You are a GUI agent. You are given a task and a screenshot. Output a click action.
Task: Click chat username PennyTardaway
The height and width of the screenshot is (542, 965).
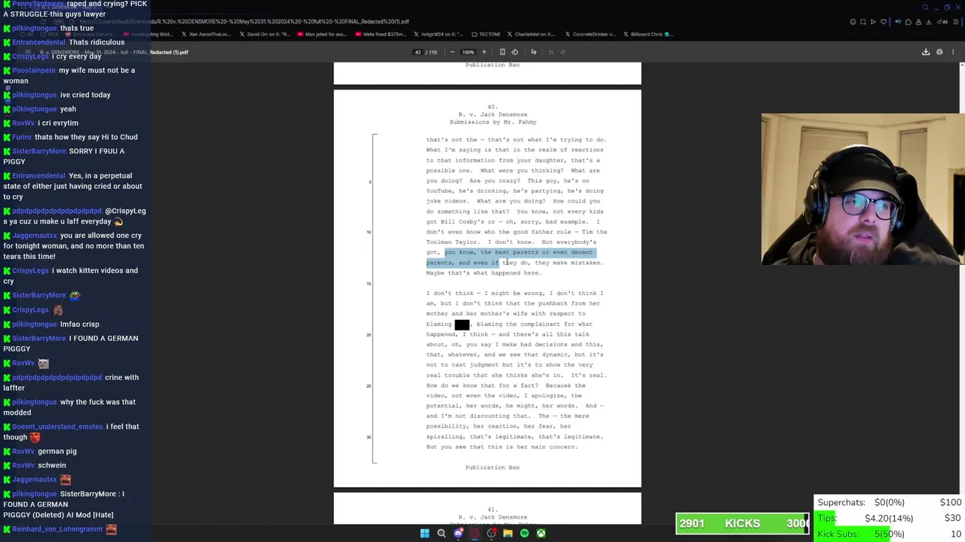(38, 4)
